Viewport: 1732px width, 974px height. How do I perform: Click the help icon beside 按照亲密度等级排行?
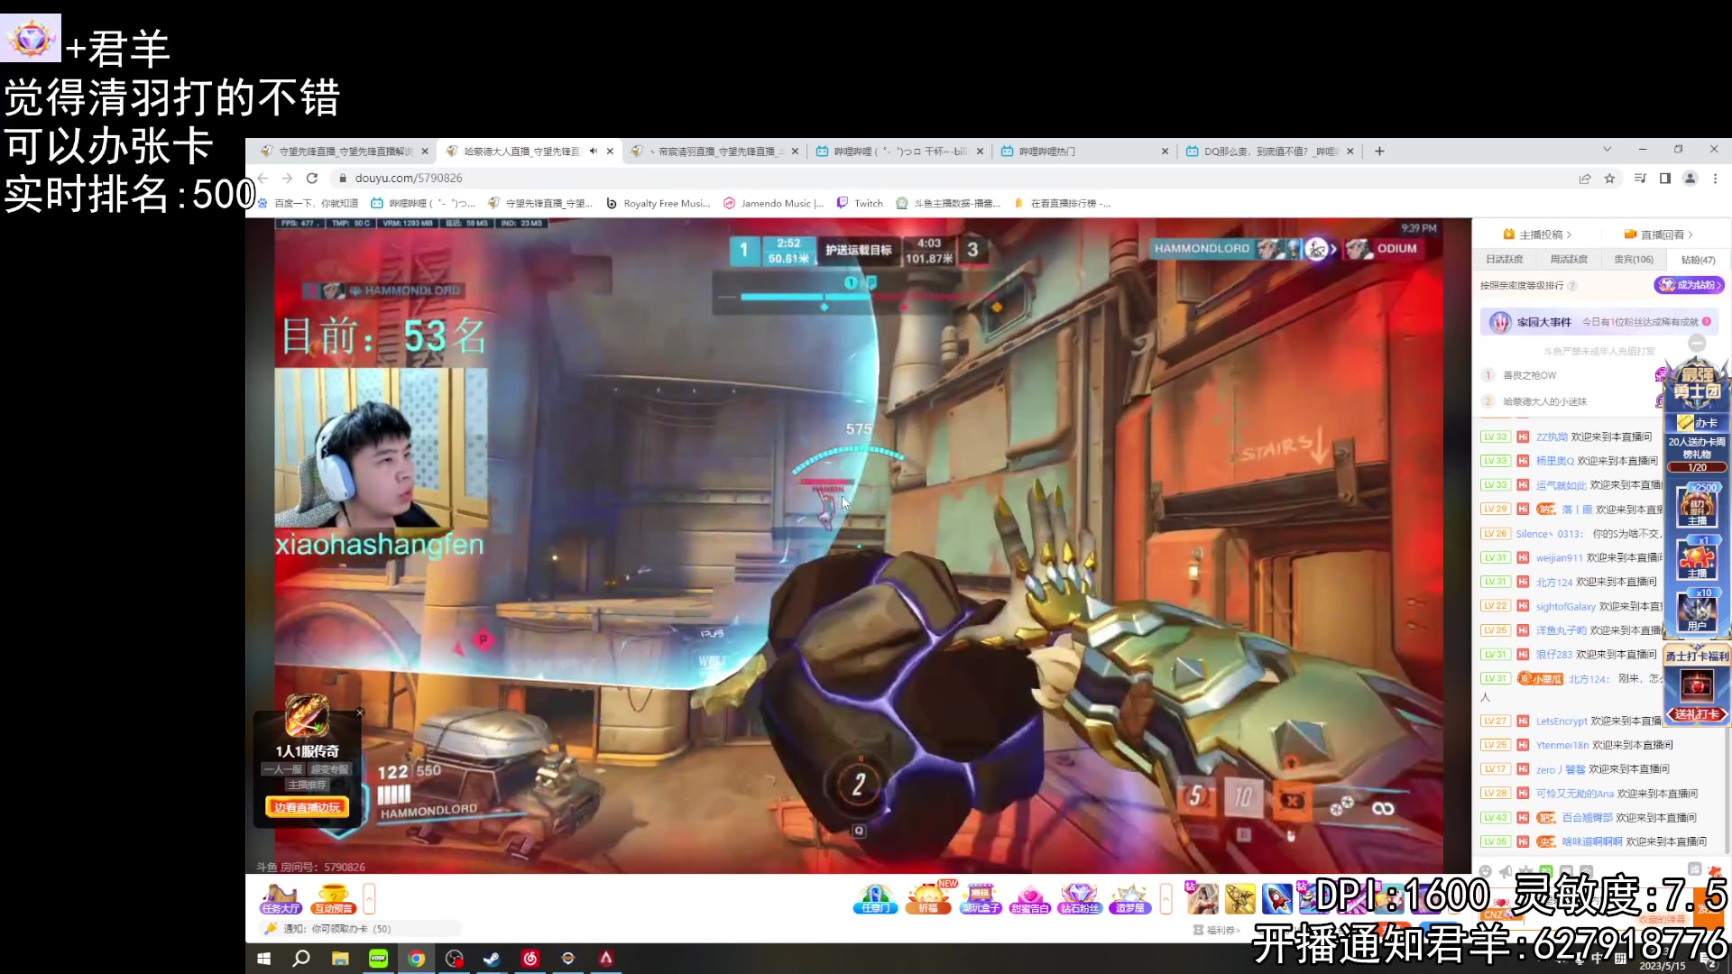tap(1572, 286)
